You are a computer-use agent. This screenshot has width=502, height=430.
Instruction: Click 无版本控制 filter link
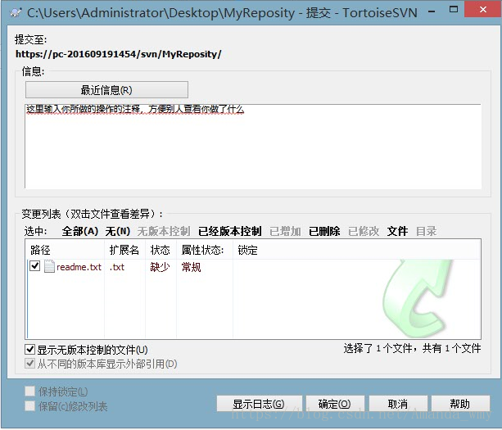coord(164,231)
